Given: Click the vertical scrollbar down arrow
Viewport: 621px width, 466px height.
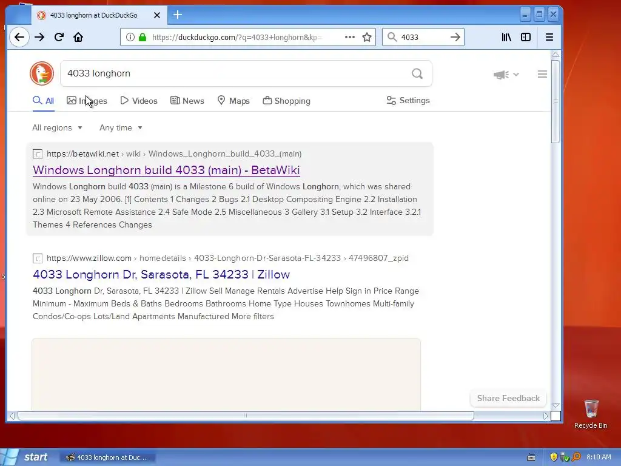Looking at the screenshot, I should pos(556,405).
